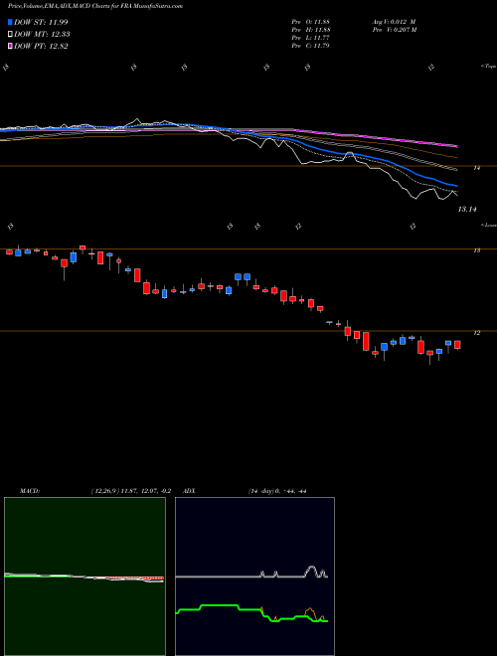Screen dimensions: 497x656
Task: Click the 13 price axis label on candlestick chart
Action: (476, 250)
